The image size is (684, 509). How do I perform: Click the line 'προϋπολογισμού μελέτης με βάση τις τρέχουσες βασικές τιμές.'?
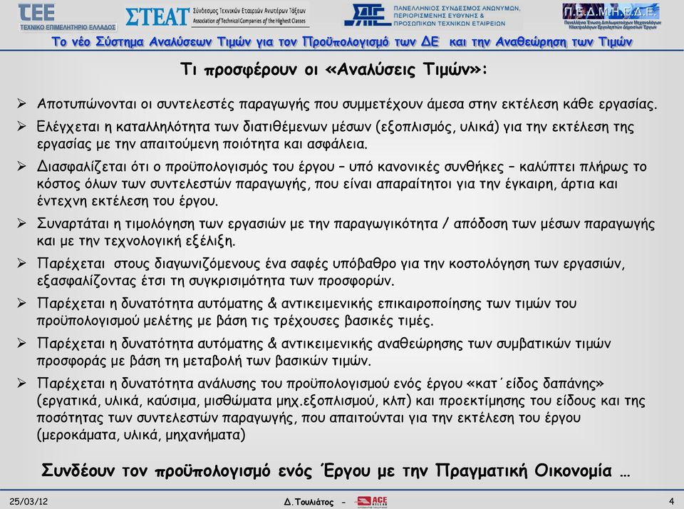[x=235, y=321]
